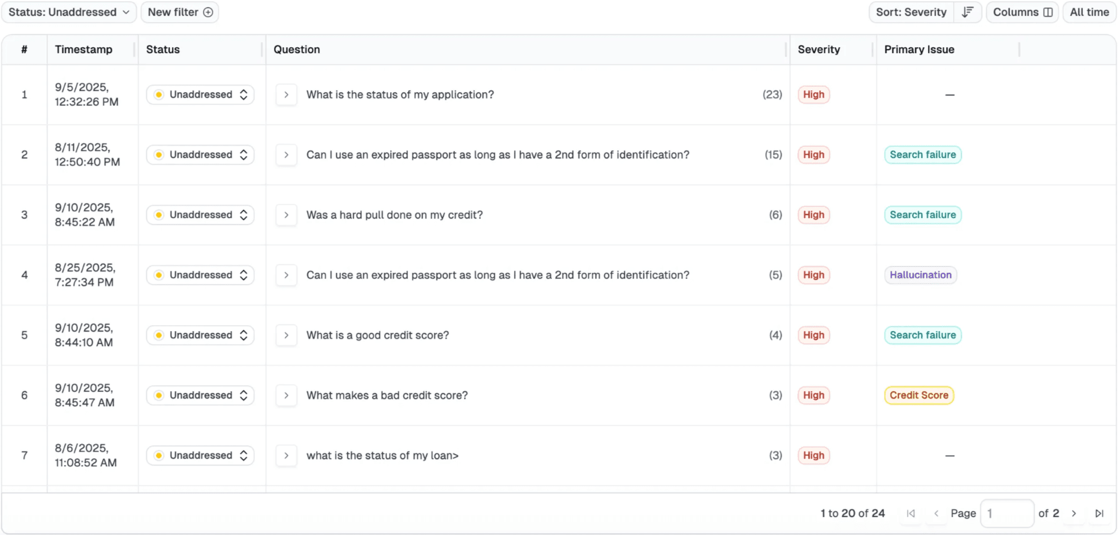Click the plus icon inside New filter
This screenshot has height=535, width=1118.
[x=208, y=12]
